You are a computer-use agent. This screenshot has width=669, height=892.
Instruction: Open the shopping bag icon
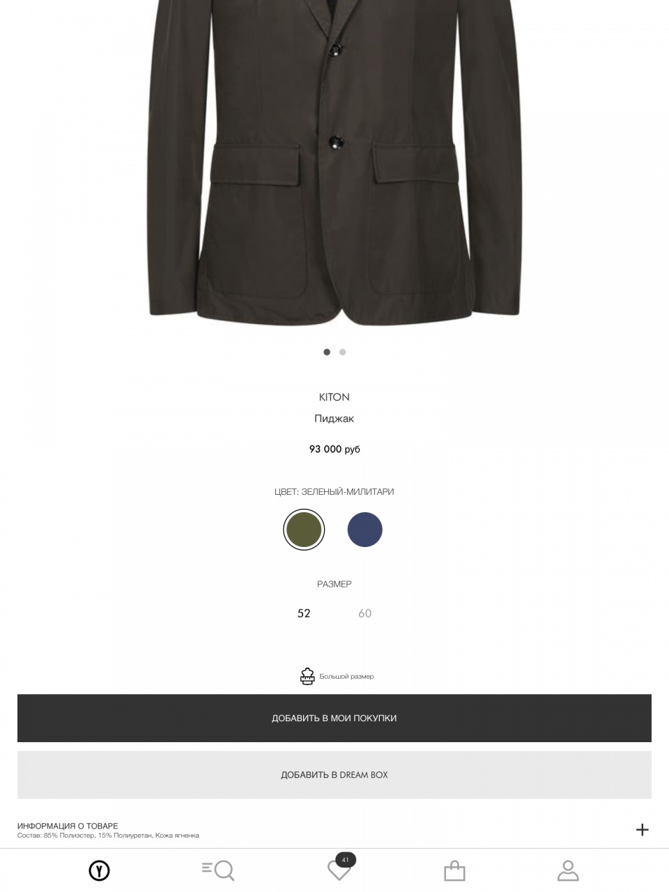(454, 870)
